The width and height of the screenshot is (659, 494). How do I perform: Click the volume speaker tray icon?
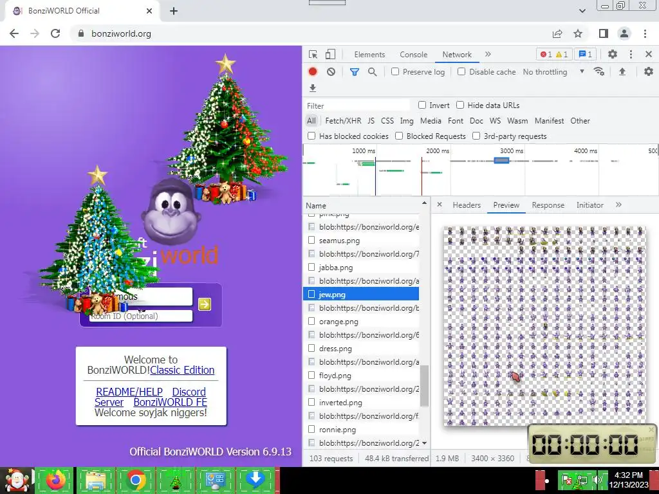tap(596, 480)
